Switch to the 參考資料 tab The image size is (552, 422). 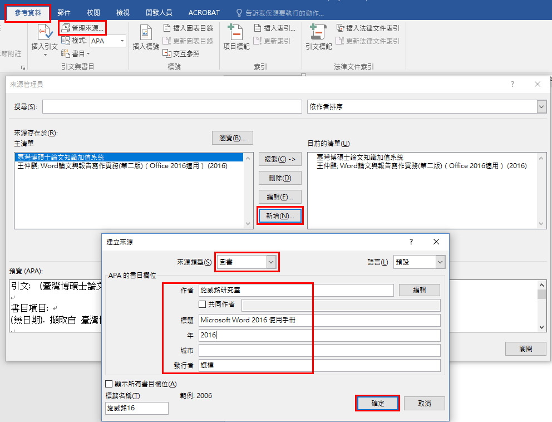tap(28, 12)
